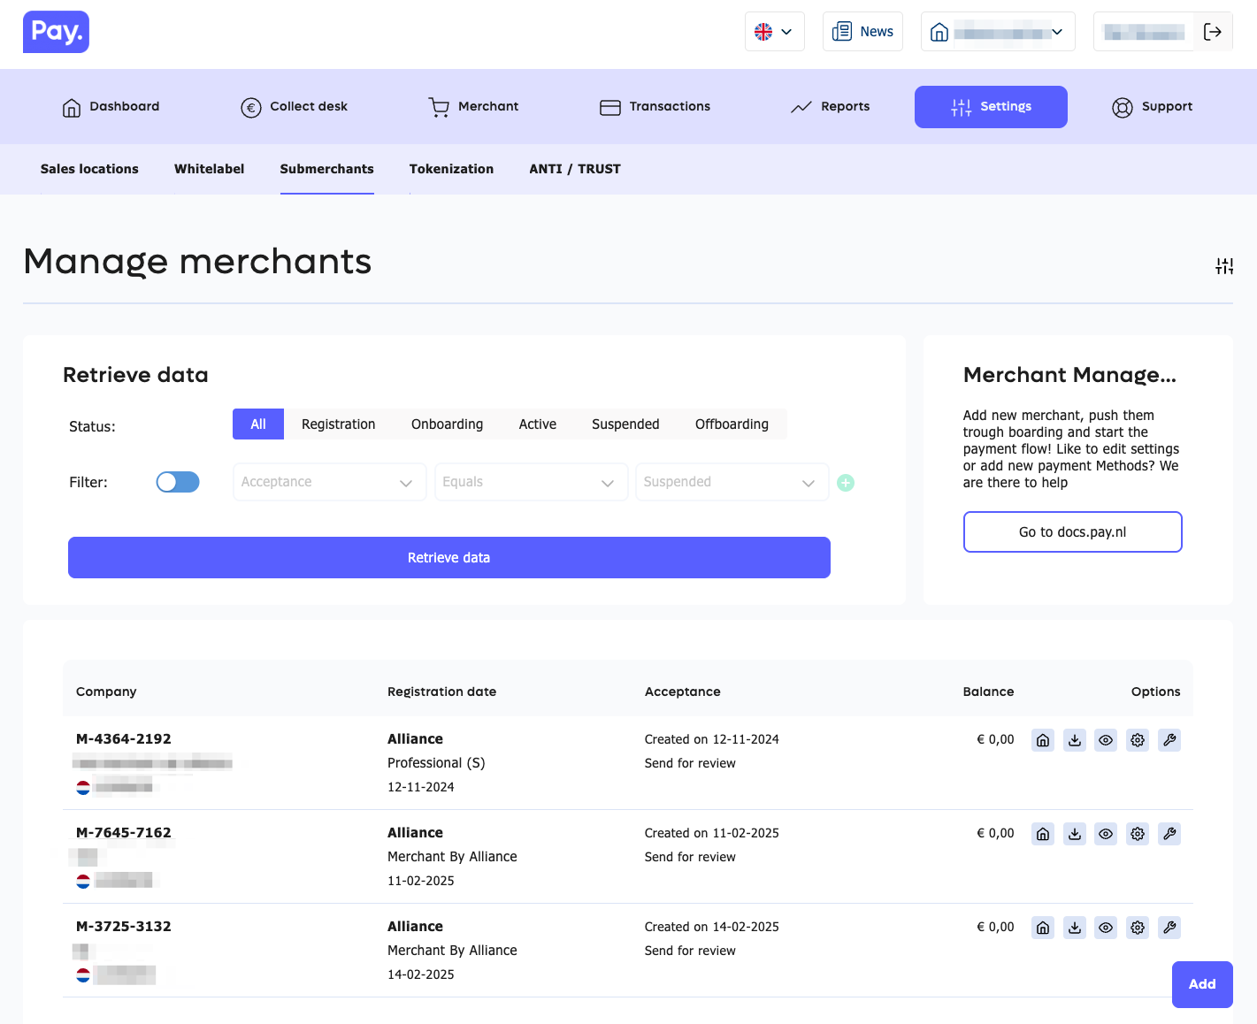This screenshot has width=1257, height=1024.
Task: Click the wrench icon for M-7645-7162
Action: tap(1169, 834)
